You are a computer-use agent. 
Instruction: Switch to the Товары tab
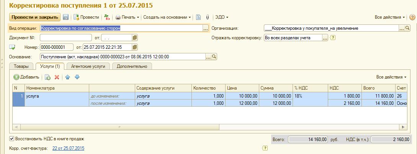(x=21, y=66)
